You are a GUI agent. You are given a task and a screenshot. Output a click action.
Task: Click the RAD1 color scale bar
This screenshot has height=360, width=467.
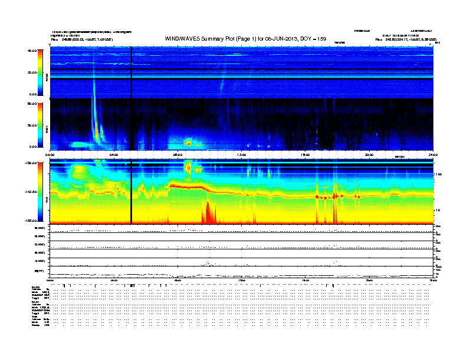coord(40,125)
